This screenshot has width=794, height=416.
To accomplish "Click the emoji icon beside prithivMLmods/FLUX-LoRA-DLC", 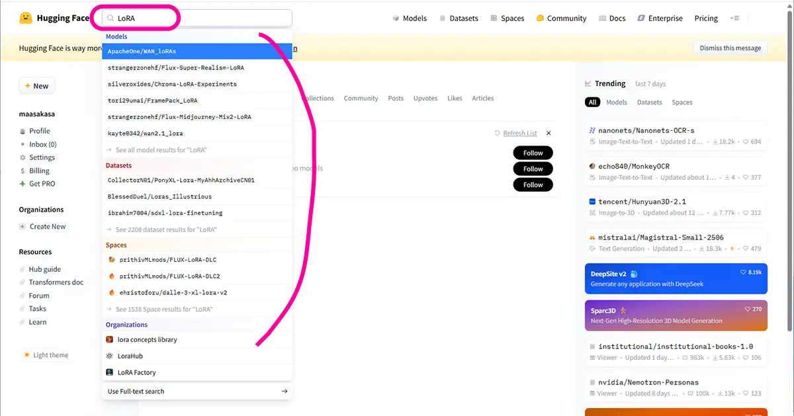I will (112, 259).
